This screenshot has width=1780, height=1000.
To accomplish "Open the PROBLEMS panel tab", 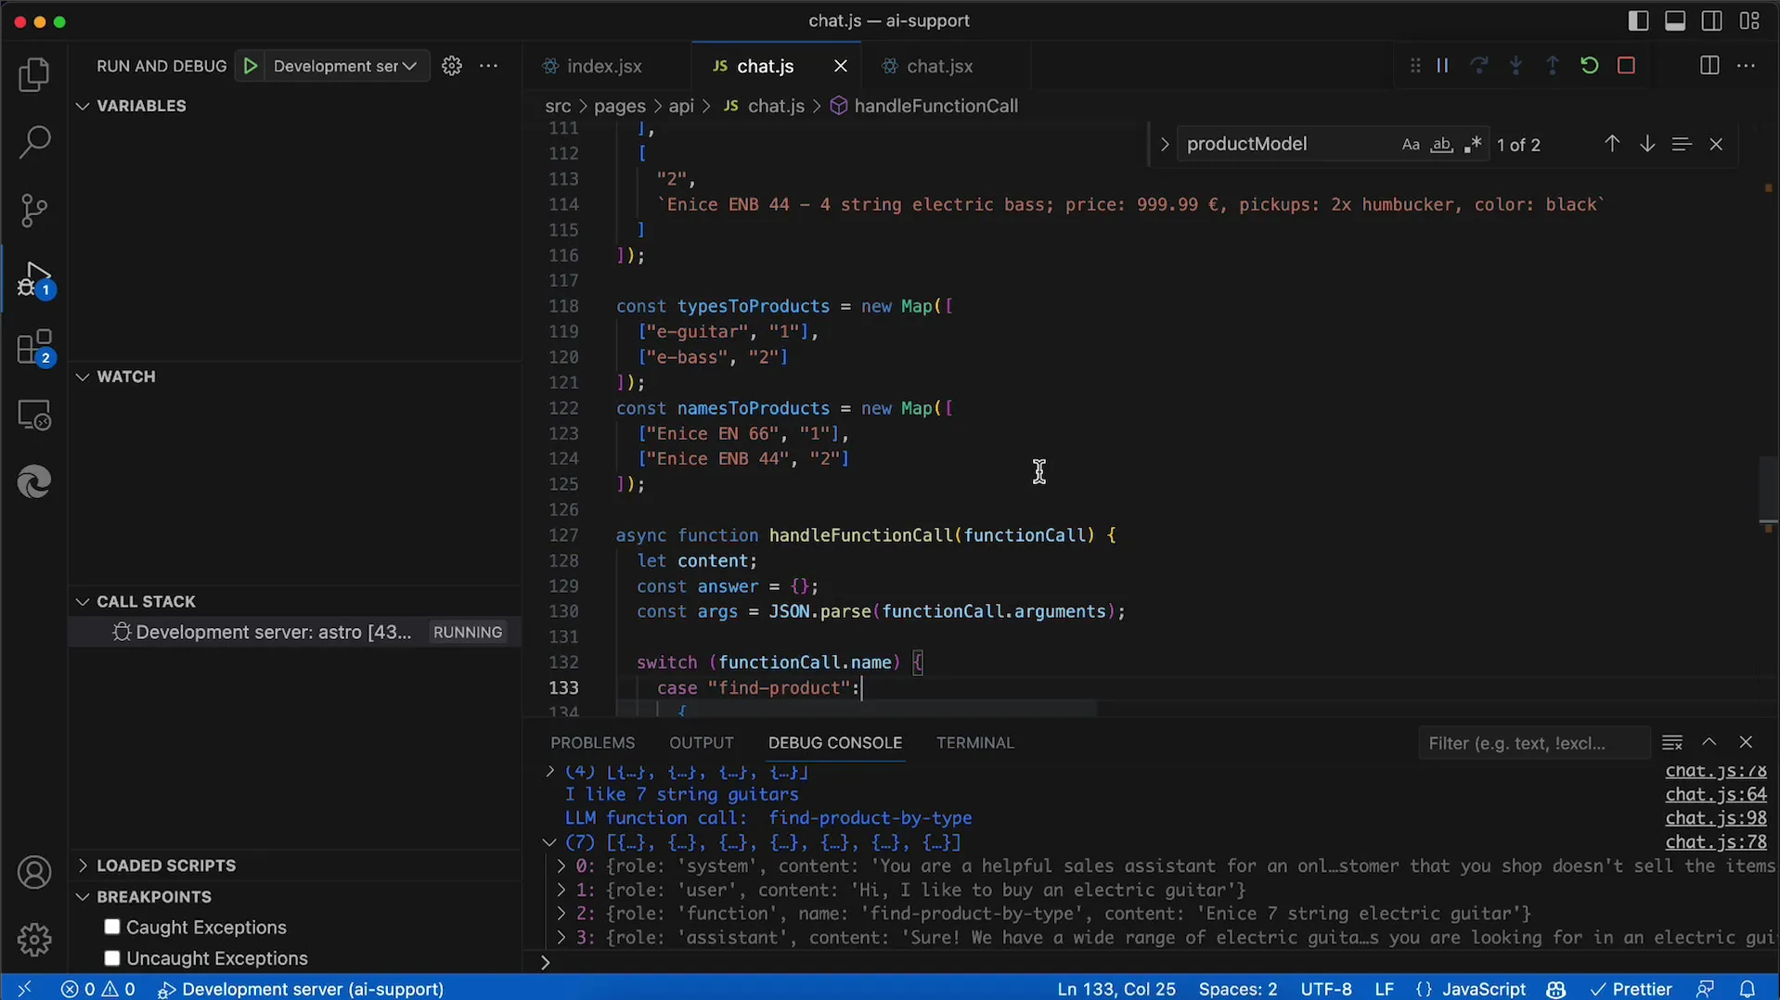I will coord(592,743).
